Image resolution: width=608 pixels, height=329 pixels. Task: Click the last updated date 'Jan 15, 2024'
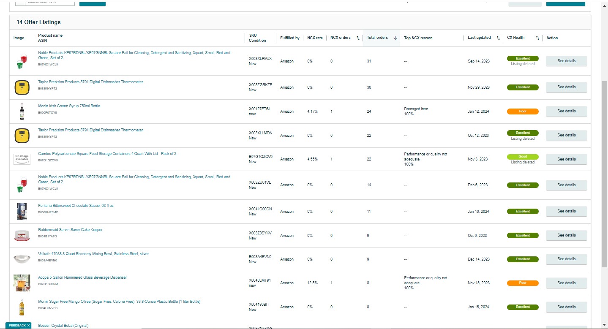click(x=479, y=307)
